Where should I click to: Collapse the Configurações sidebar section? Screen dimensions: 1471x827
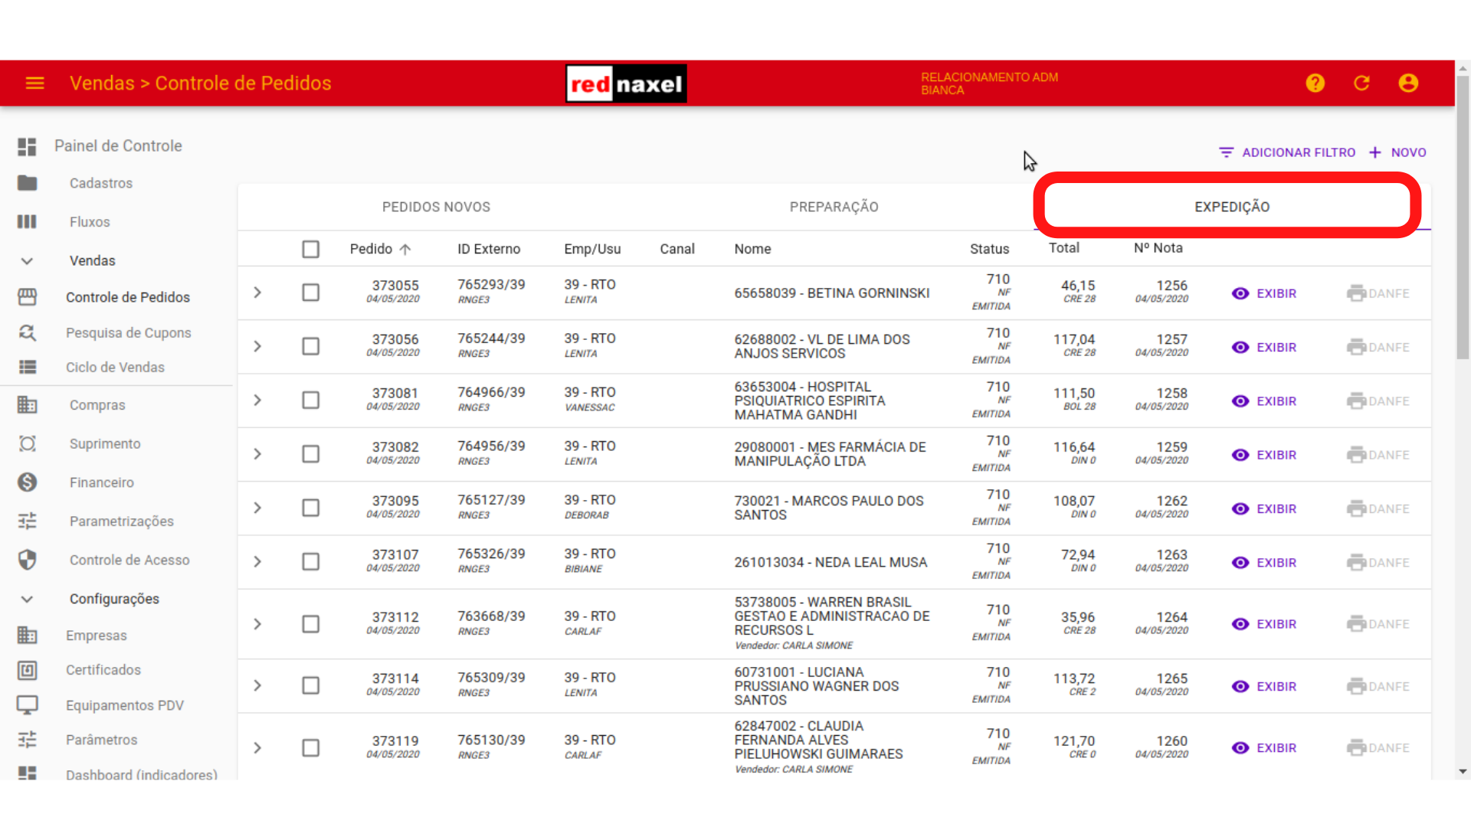27,600
